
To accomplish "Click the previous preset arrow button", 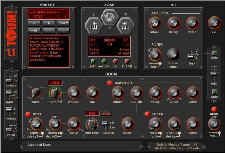I will pyautogui.click(x=34, y=23).
